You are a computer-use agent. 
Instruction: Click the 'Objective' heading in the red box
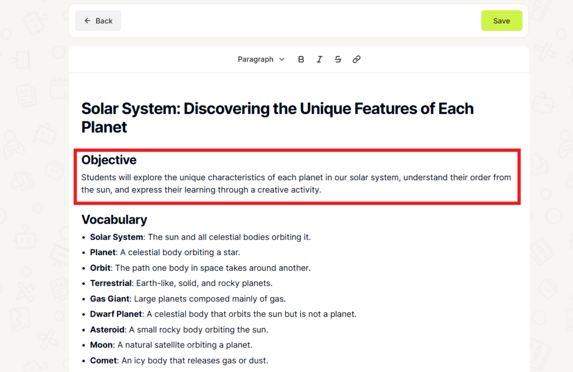pyautogui.click(x=109, y=160)
